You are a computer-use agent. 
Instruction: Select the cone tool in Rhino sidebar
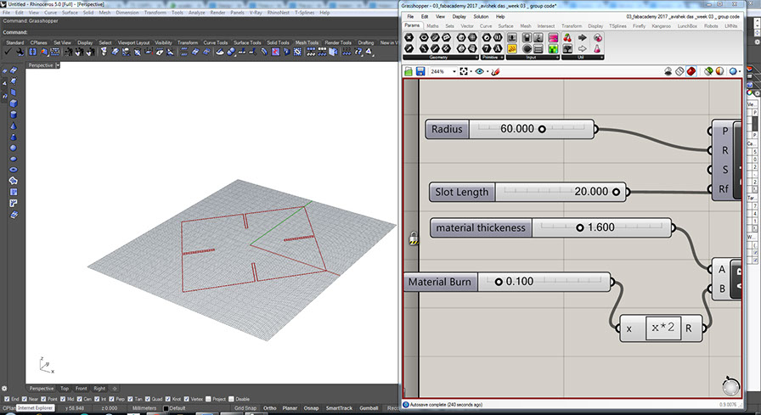coord(14,126)
